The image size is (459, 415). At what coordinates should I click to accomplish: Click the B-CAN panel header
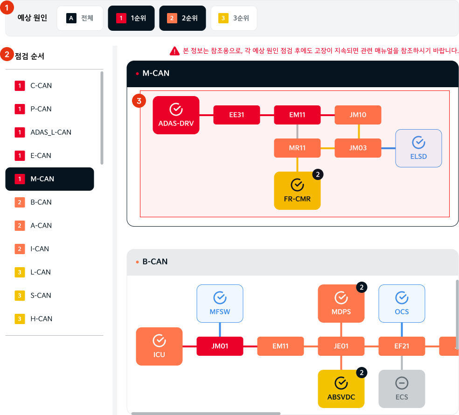click(292, 262)
